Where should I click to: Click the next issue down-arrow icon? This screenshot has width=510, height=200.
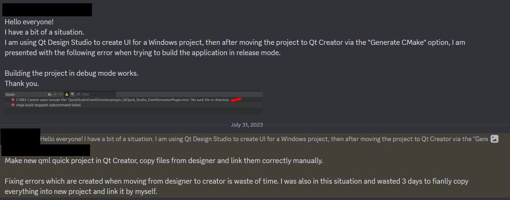pos(61,94)
